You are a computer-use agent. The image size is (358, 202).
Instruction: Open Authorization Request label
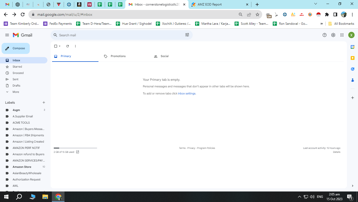click(x=24, y=179)
